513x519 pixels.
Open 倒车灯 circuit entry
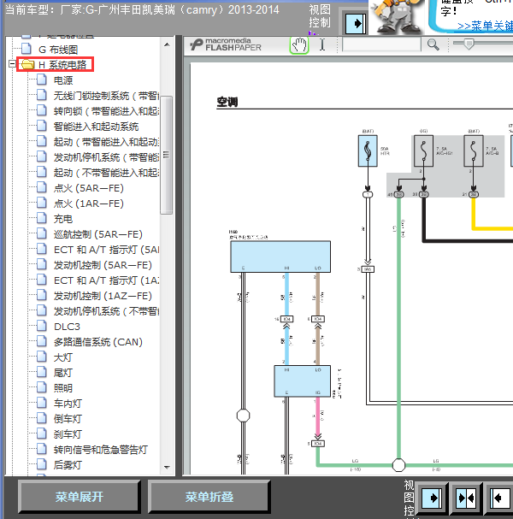pos(68,419)
